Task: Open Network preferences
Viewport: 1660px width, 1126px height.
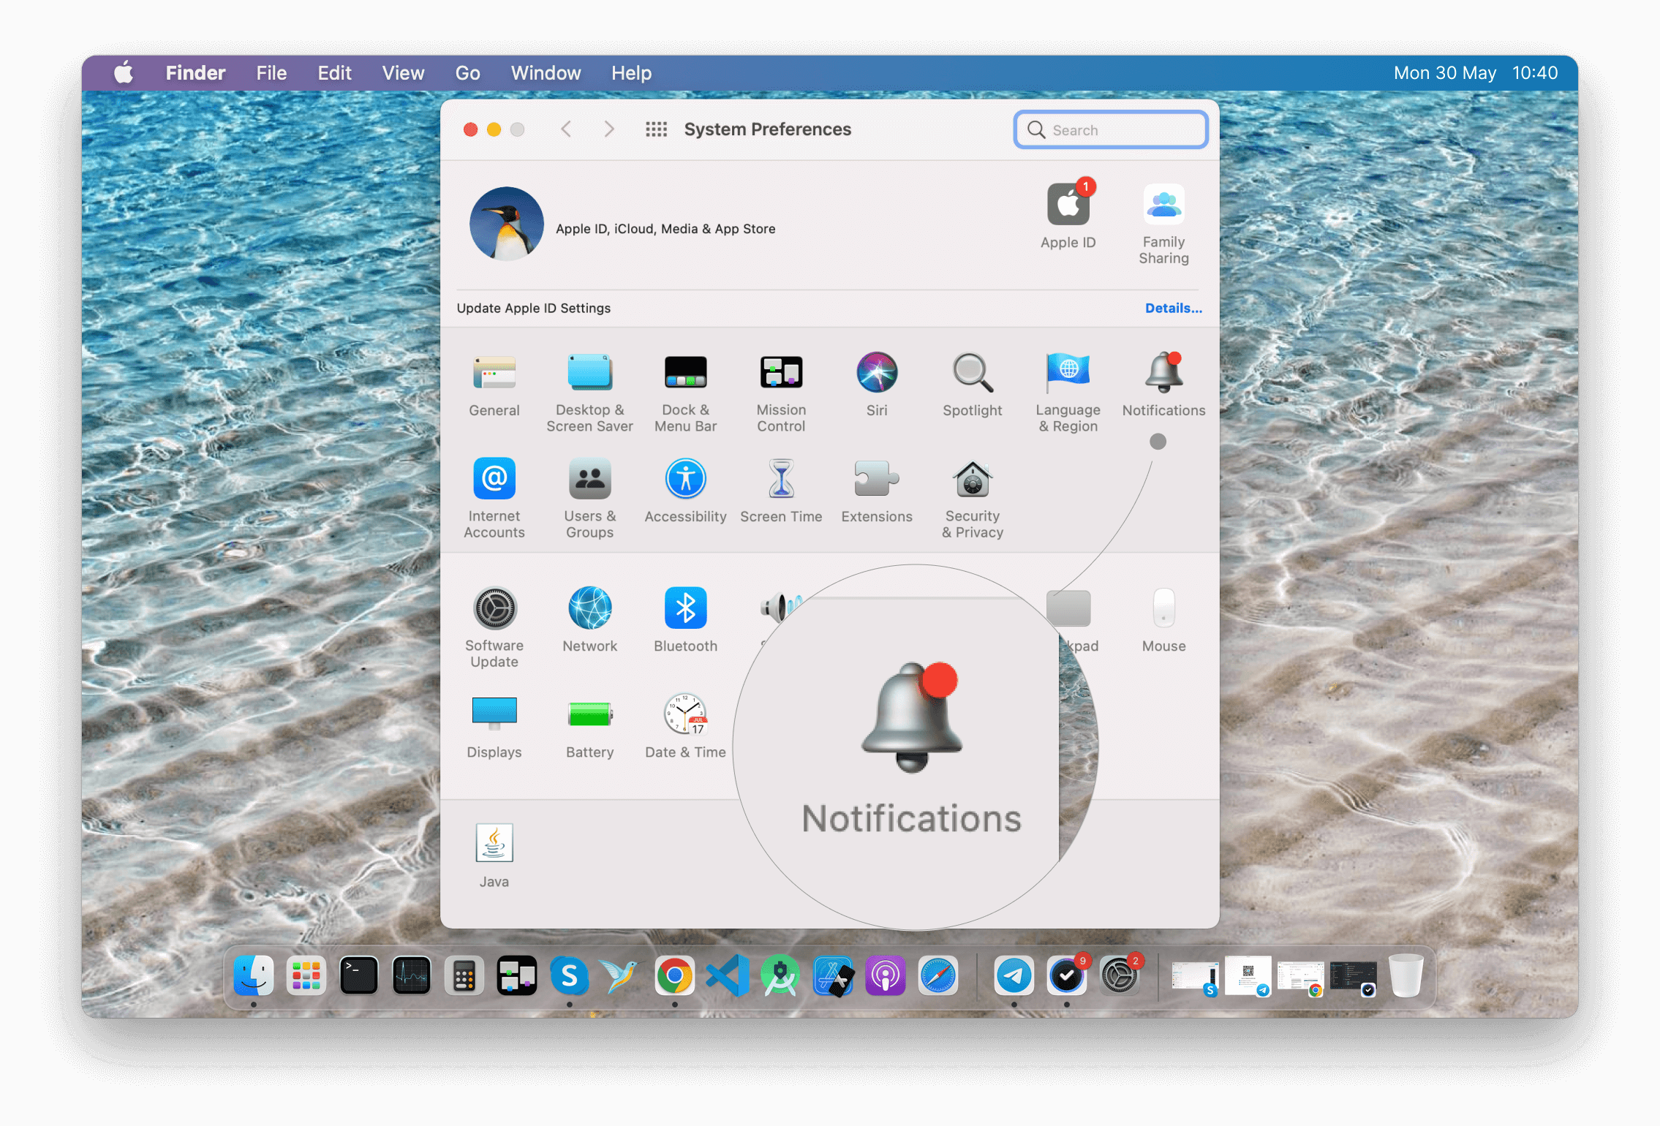Action: pyautogui.click(x=589, y=620)
